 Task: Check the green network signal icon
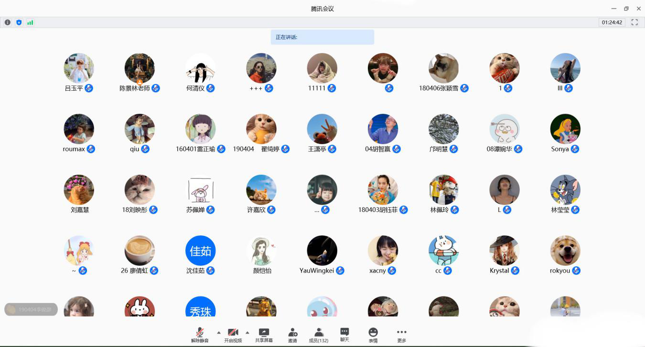30,22
